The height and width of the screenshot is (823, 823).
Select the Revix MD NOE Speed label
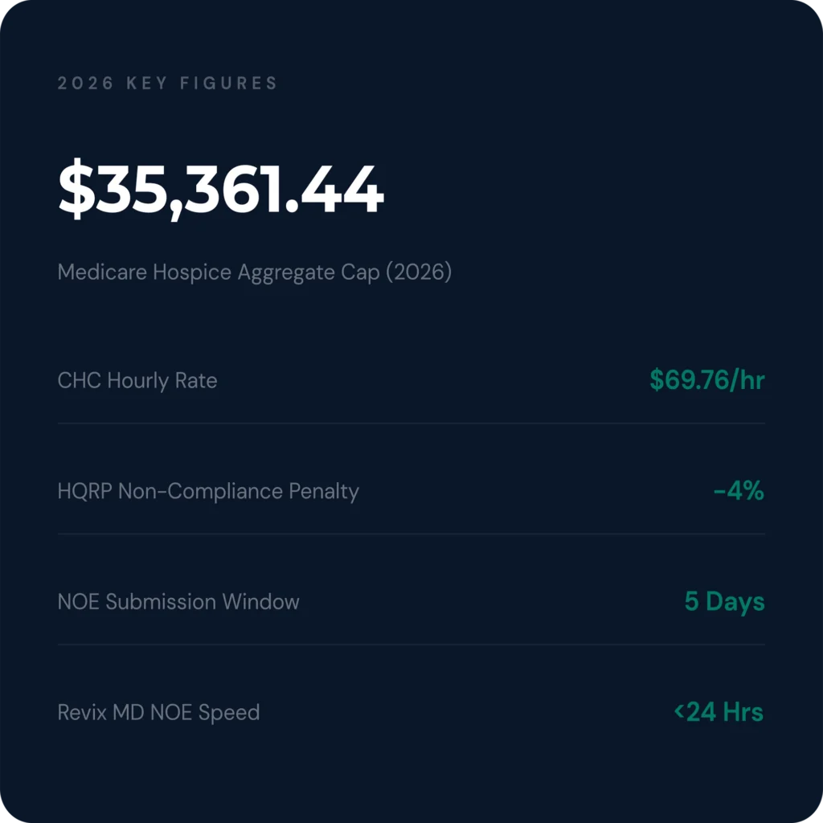click(x=158, y=712)
